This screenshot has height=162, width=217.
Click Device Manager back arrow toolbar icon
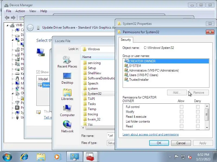[7, 18]
